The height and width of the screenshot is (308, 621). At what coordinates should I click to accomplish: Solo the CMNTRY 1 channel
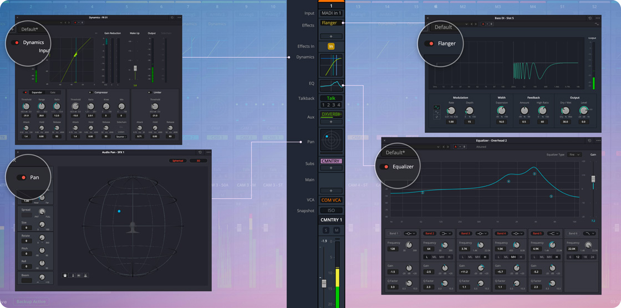[326, 230]
